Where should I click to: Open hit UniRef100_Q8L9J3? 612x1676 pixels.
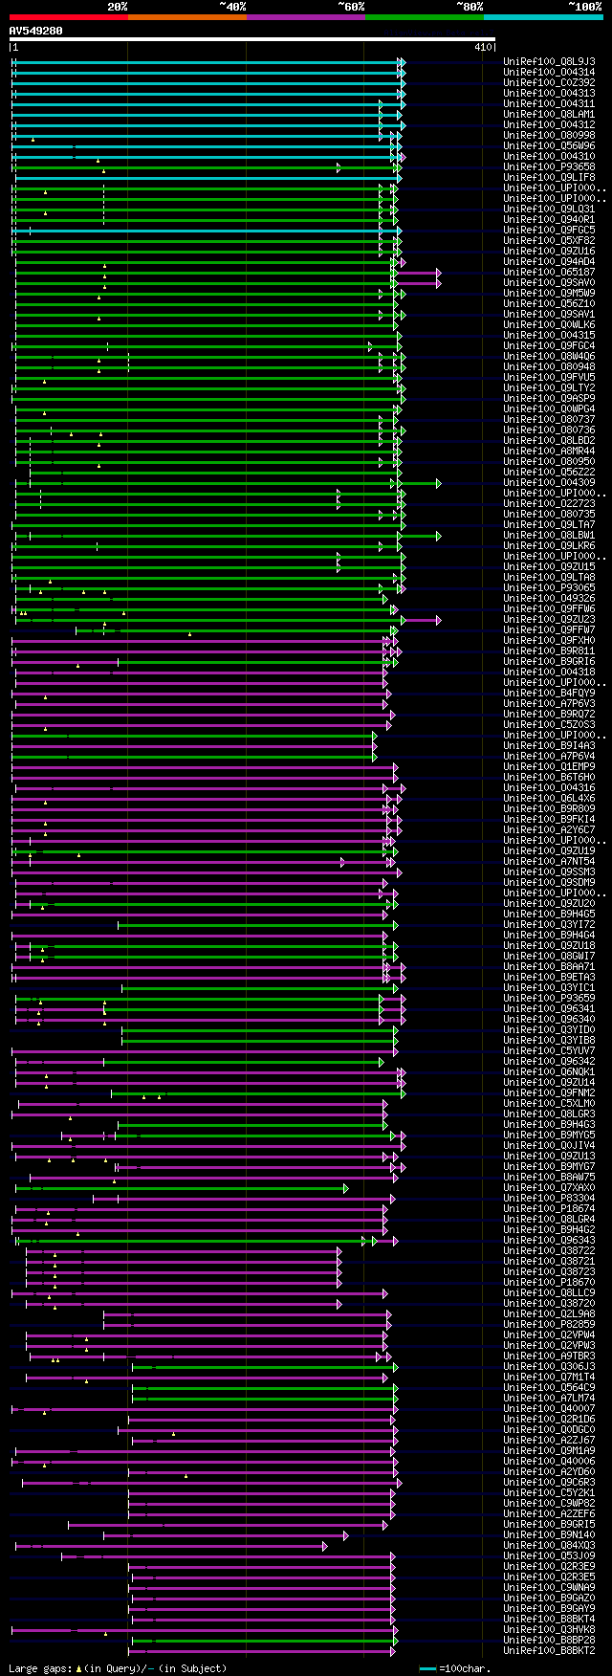point(549,61)
